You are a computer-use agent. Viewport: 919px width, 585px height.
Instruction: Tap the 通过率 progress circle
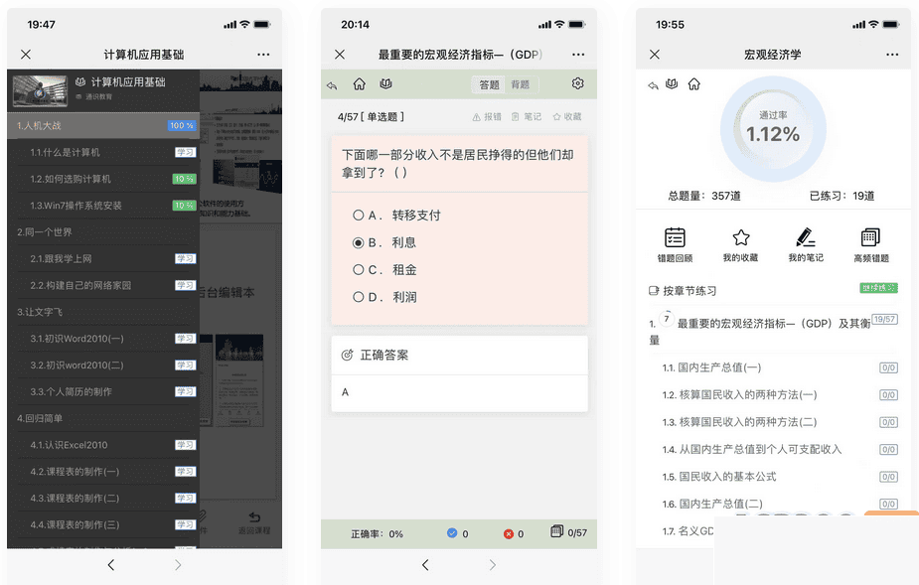tap(772, 129)
